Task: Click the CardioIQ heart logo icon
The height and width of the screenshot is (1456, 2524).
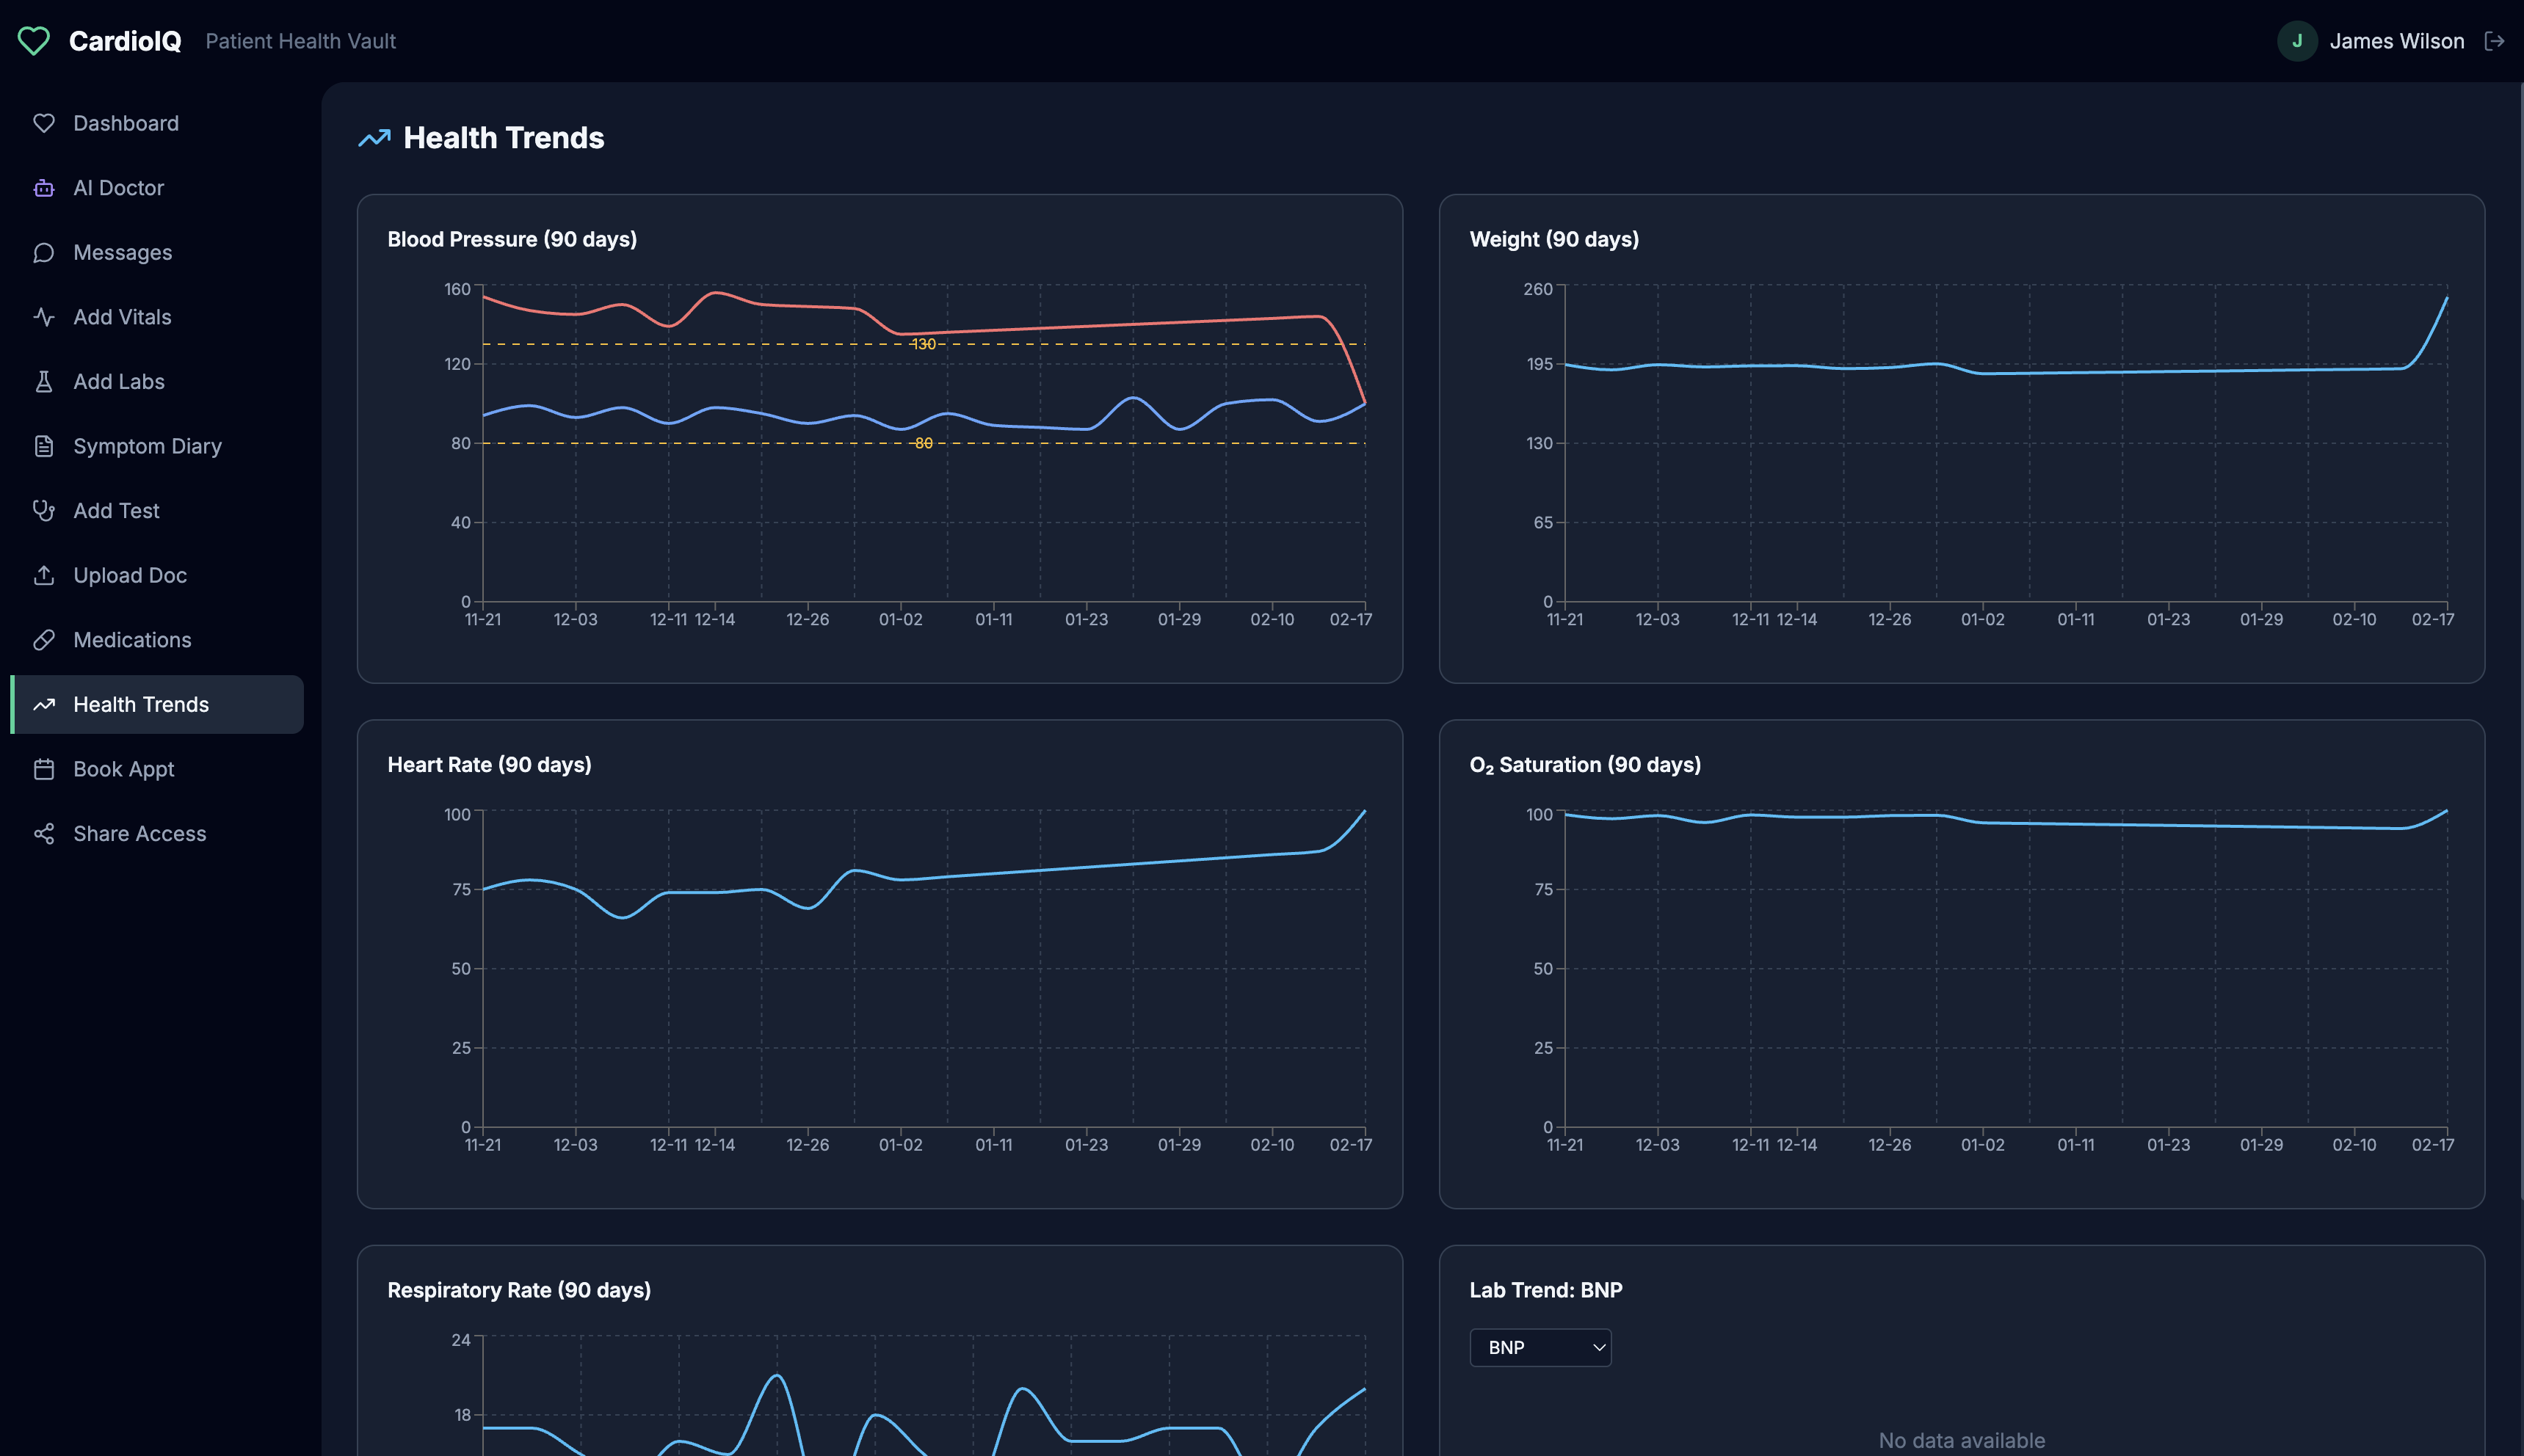Action: click(33, 41)
